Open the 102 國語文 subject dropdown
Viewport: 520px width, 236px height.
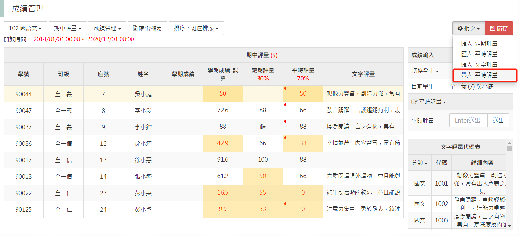pos(25,28)
